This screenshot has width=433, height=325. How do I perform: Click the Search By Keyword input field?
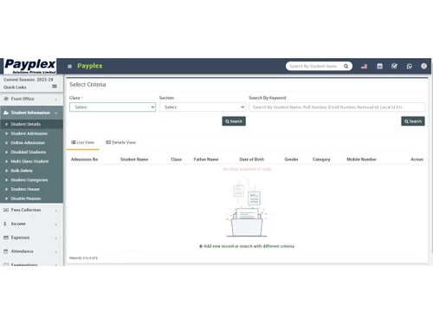pyautogui.click(x=337, y=107)
